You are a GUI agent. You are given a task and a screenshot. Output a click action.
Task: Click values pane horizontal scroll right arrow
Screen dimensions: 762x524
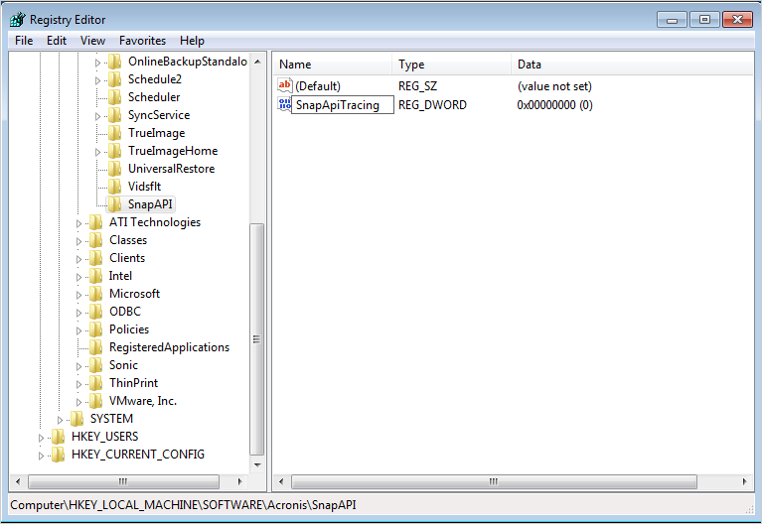click(x=744, y=481)
